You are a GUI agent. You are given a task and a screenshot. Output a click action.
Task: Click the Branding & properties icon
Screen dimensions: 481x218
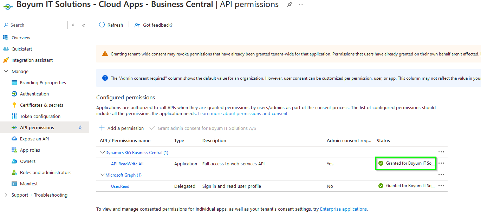[14, 82]
